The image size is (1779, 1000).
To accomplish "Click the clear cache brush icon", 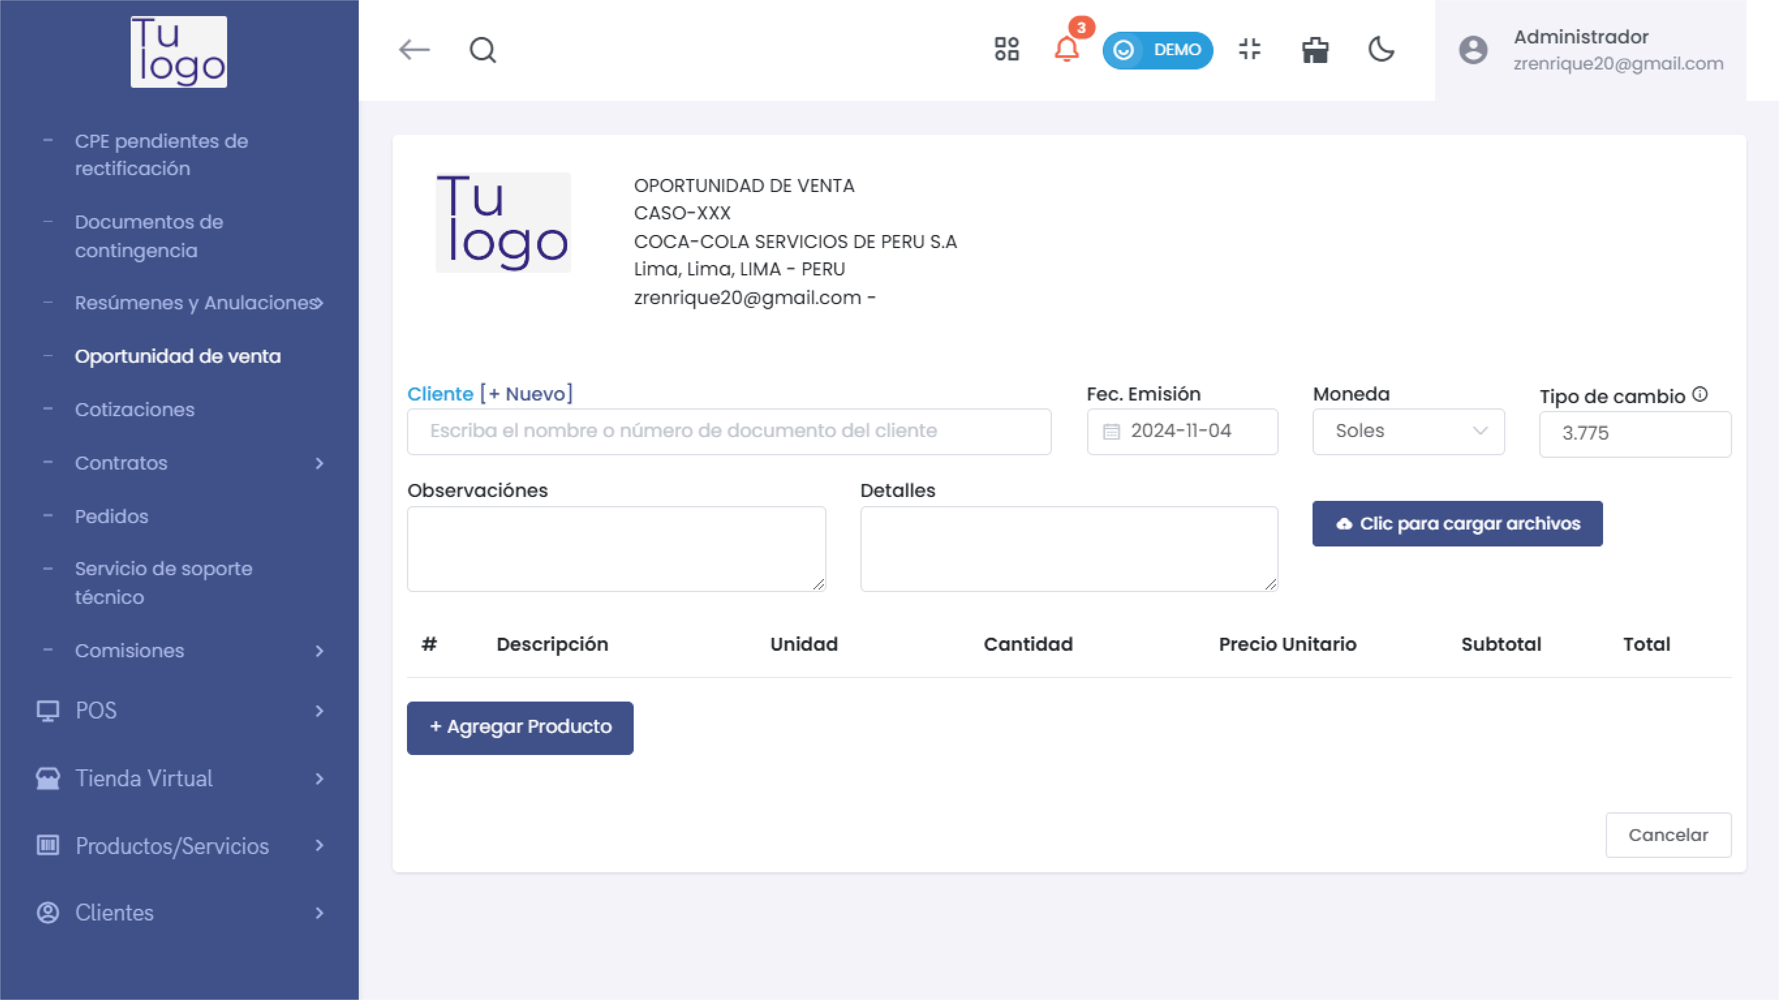I will [1315, 50].
